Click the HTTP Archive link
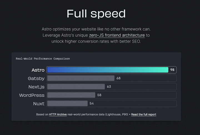 point(58,114)
